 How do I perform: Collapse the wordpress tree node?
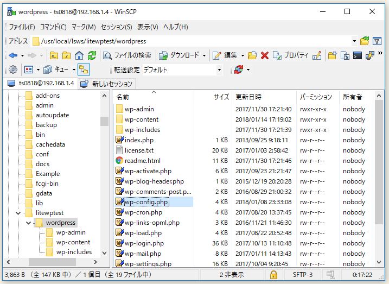pyautogui.click(x=29, y=223)
